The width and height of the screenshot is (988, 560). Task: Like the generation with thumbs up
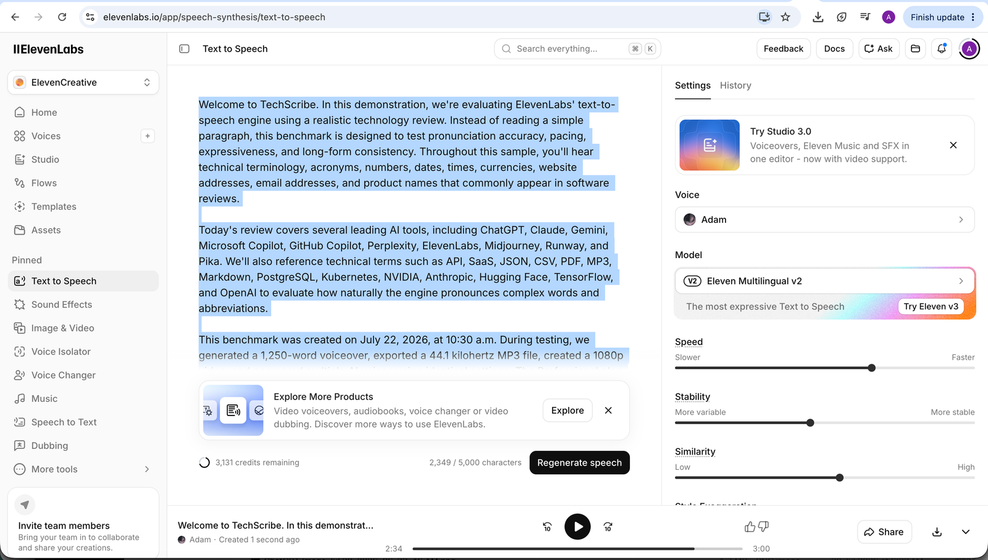750,527
